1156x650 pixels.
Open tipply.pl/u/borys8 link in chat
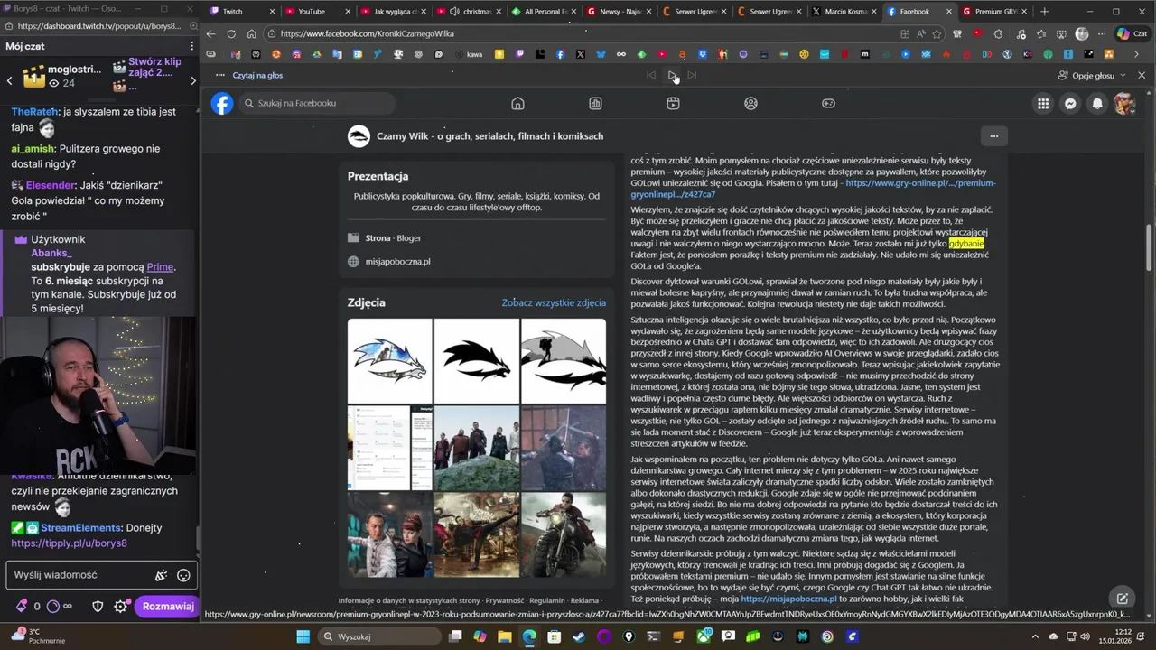click(69, 543)
